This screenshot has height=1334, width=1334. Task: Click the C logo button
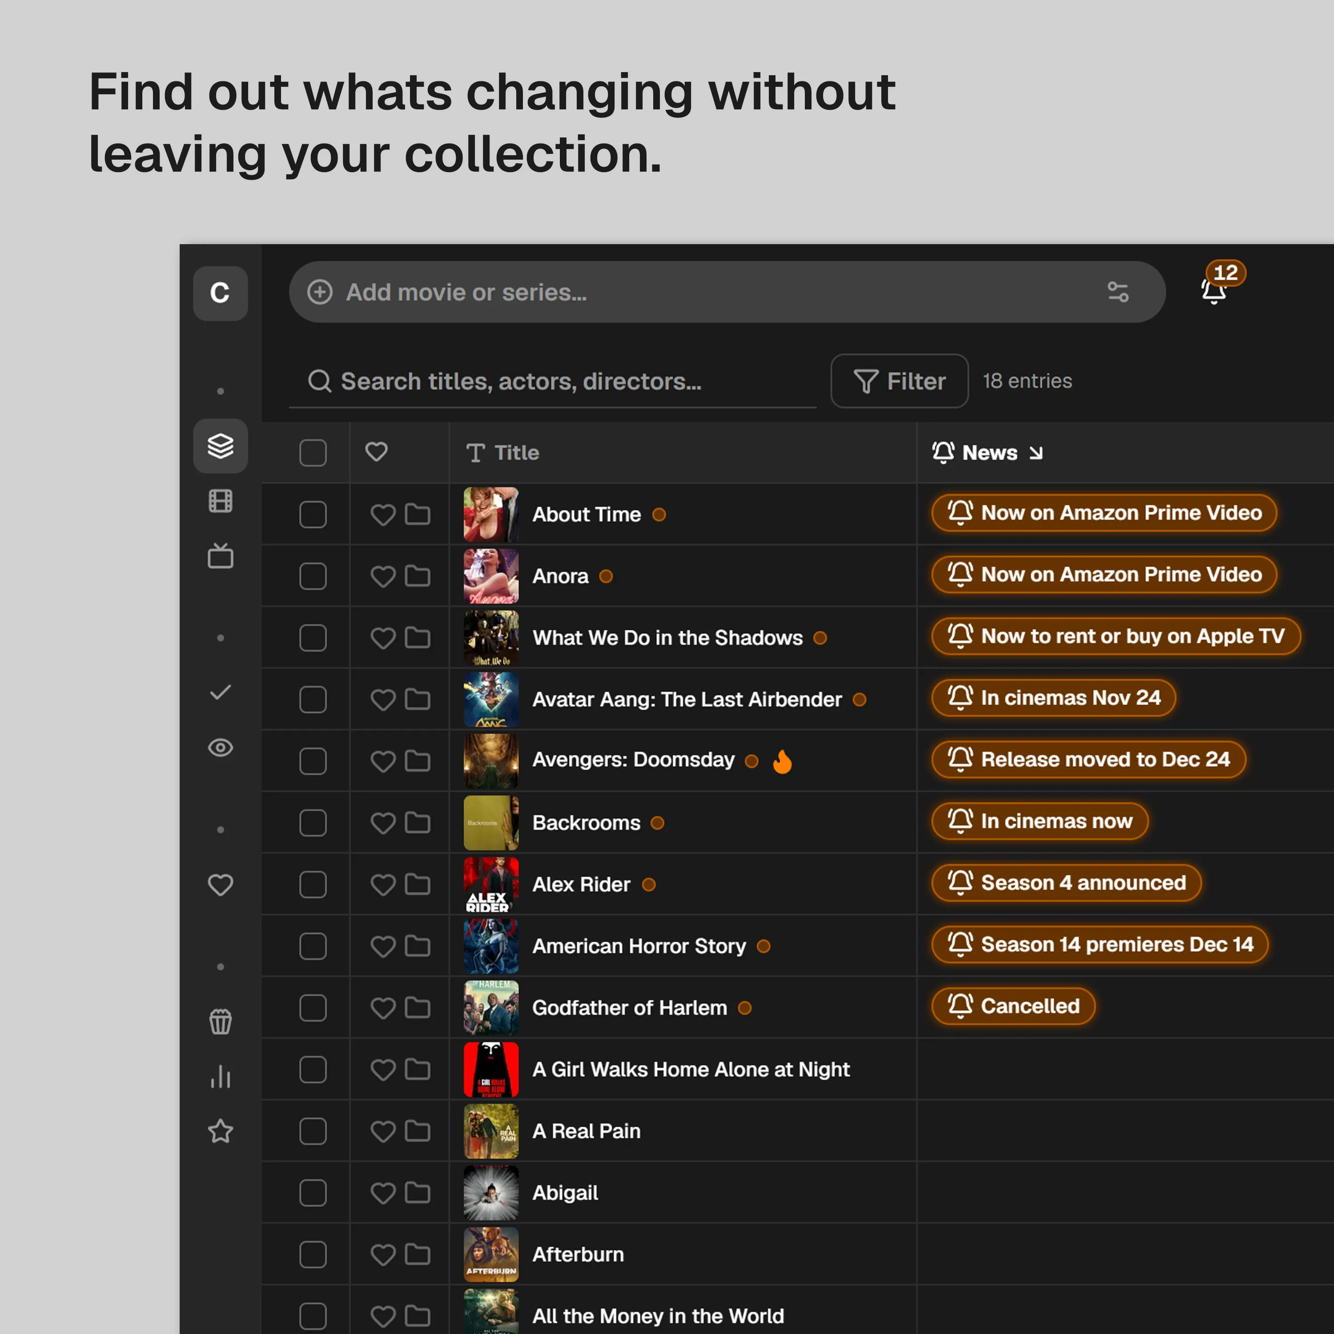click(x=220, y=293)
